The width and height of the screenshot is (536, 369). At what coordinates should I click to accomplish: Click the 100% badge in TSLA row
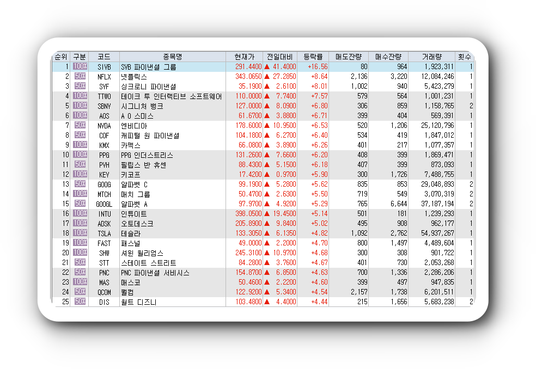[x=80, y=233]
